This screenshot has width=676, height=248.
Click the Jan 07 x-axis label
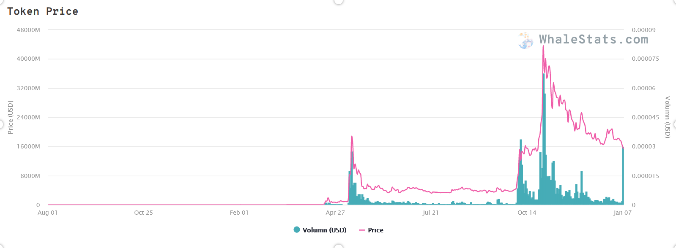622,213
